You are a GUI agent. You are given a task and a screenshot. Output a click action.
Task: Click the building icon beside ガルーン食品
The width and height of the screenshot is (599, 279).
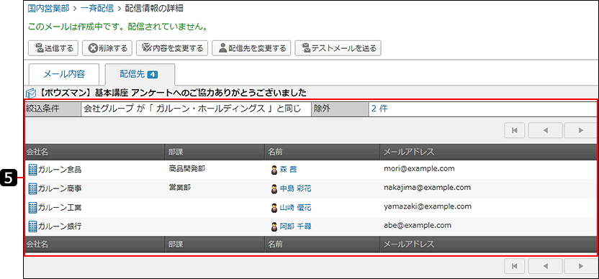(x=33, y=170)
